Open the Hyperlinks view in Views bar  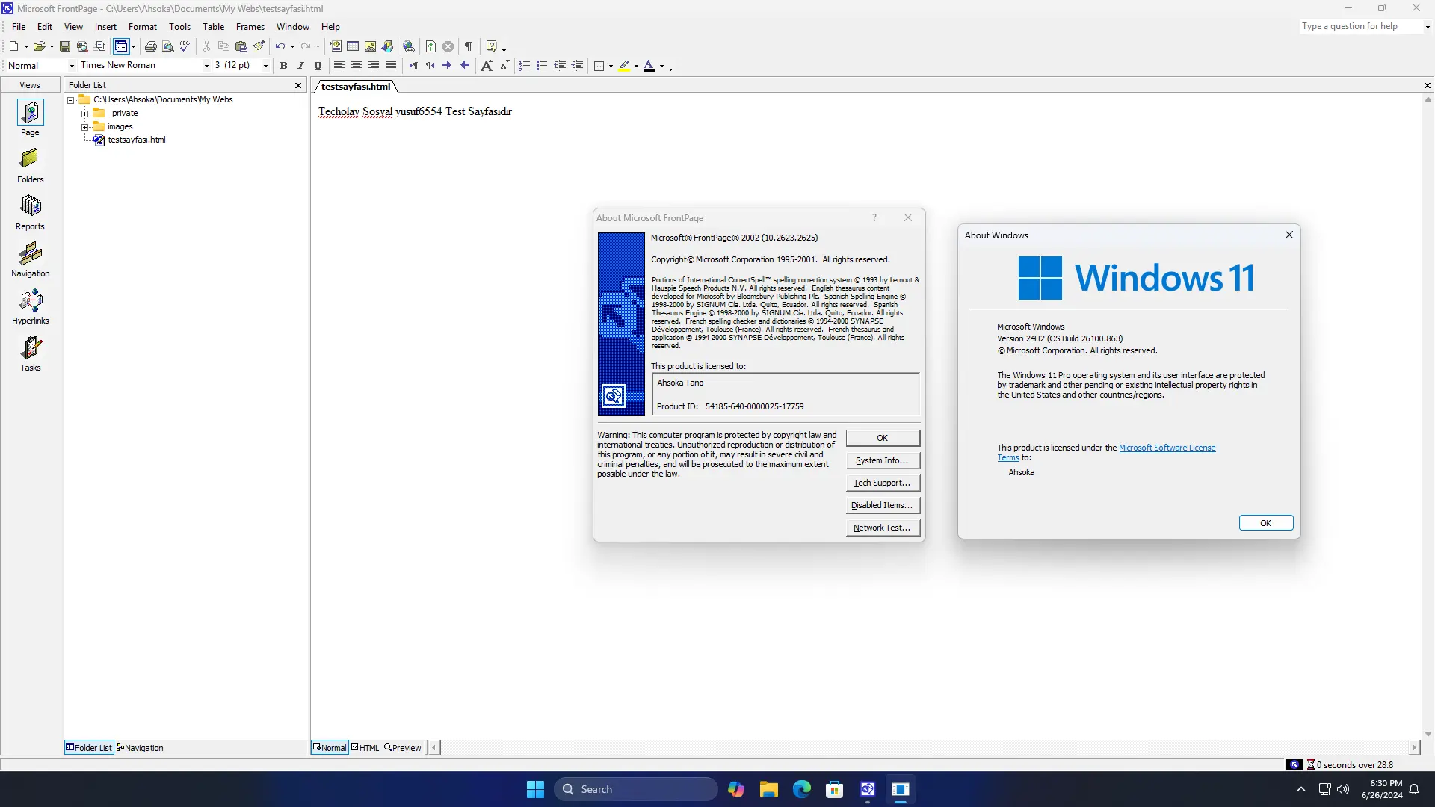(30, 307)
